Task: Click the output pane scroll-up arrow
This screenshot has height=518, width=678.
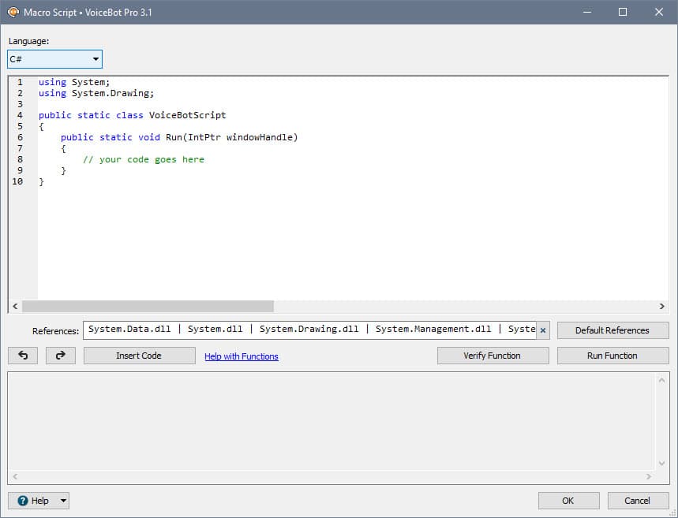Action: tap(661, 380)
